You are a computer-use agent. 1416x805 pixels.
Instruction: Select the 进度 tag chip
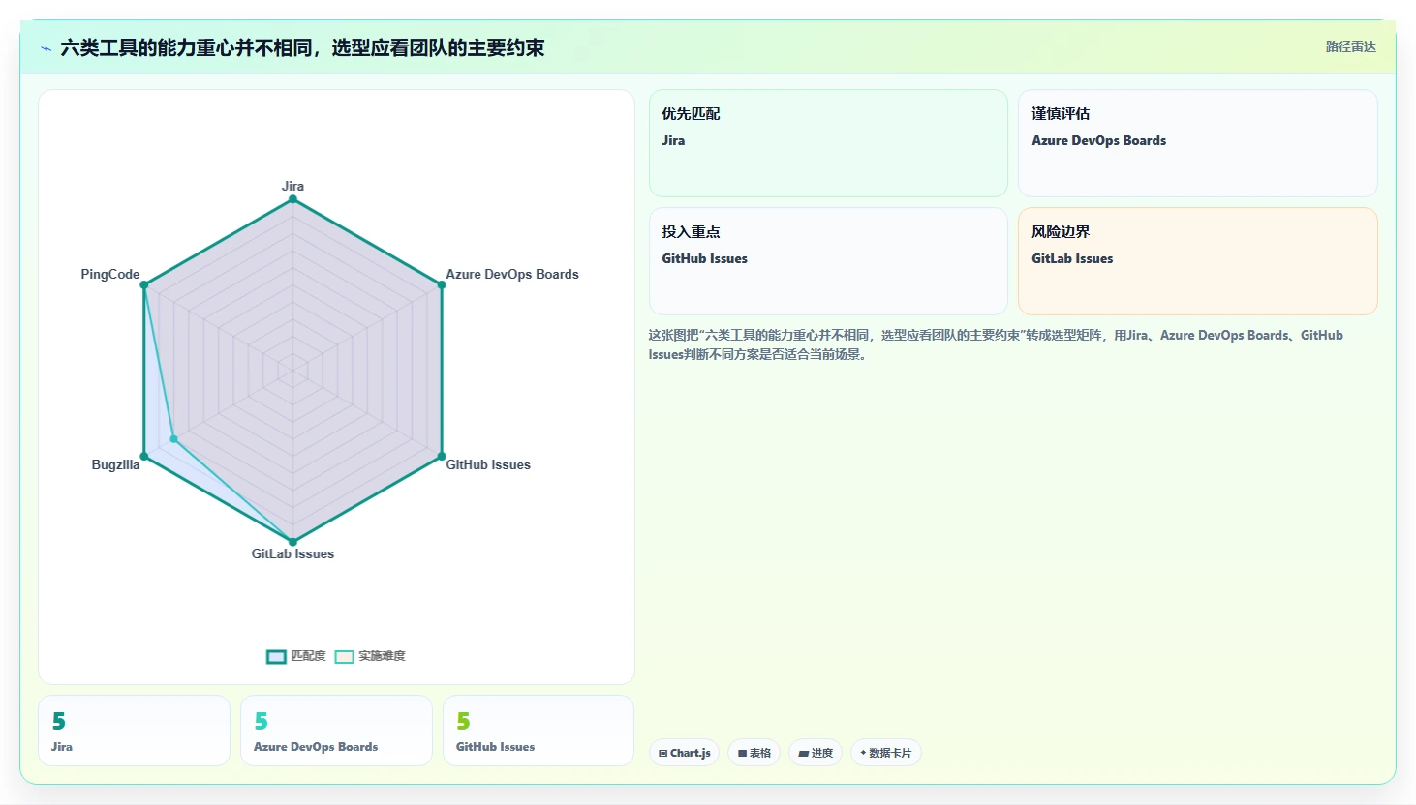coord(816,753)
